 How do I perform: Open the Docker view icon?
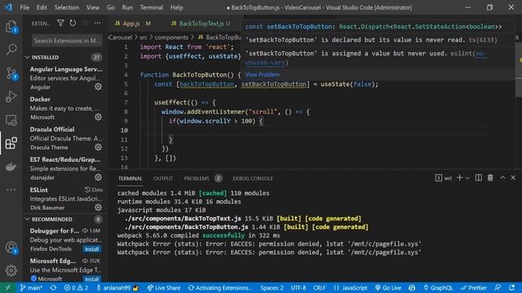(x=11, y=166)
